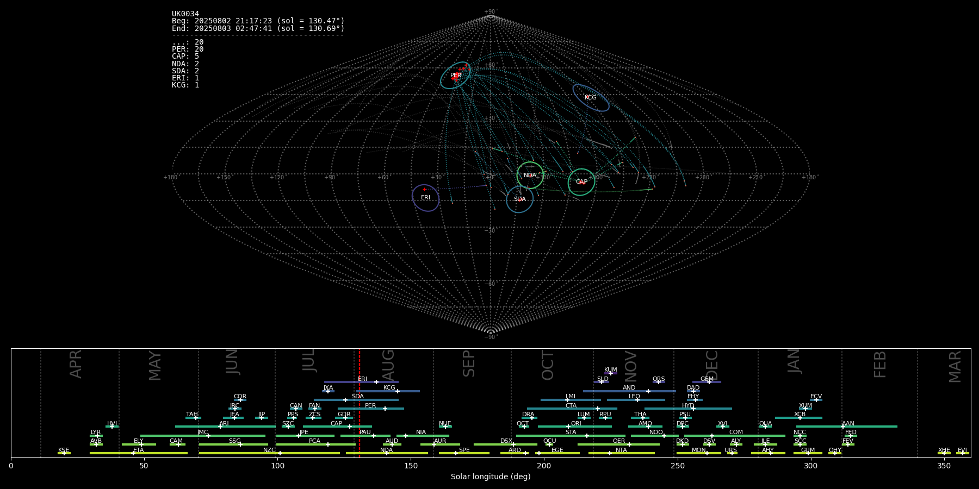Click the PER shower bar in timeline
The height and width of the screenshot is (489, 979).
coord(371,409)
